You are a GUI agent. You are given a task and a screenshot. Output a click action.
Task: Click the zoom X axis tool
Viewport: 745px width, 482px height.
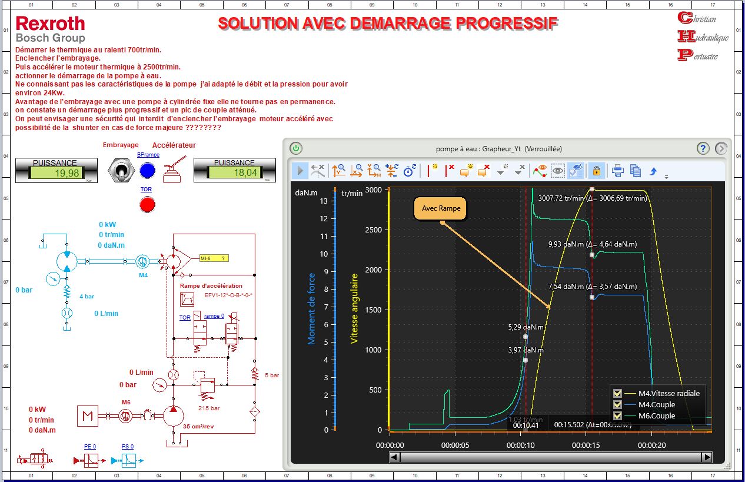point(357,171)
